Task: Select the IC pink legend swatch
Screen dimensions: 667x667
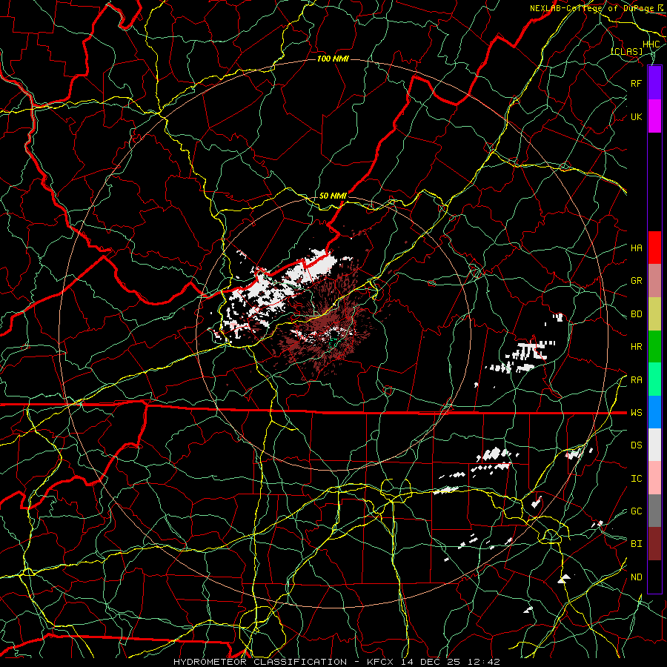Action: pos(654,478)
